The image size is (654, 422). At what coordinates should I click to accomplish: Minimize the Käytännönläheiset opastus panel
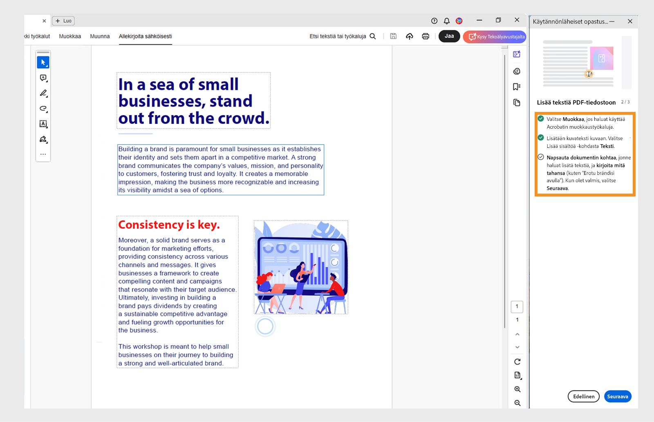click(x=612, y=21)
